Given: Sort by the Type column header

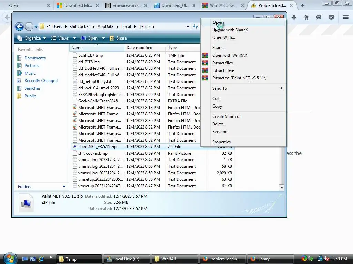Looking at the screenshot, I should click(x=183, y=47).
